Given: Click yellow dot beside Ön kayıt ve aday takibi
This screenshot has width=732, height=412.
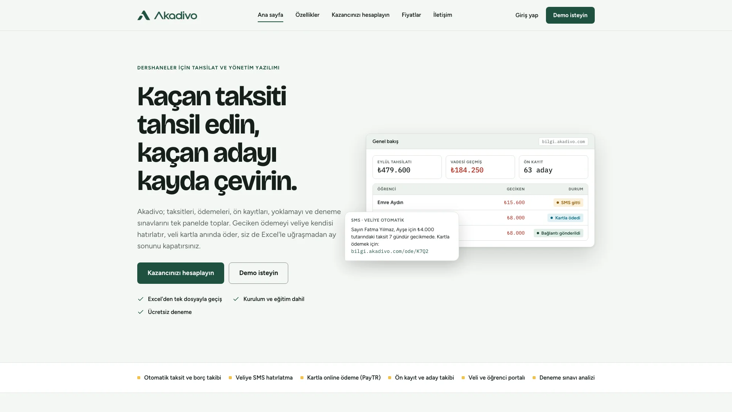Looking at the screenshot, I should [x=390, y=378].
